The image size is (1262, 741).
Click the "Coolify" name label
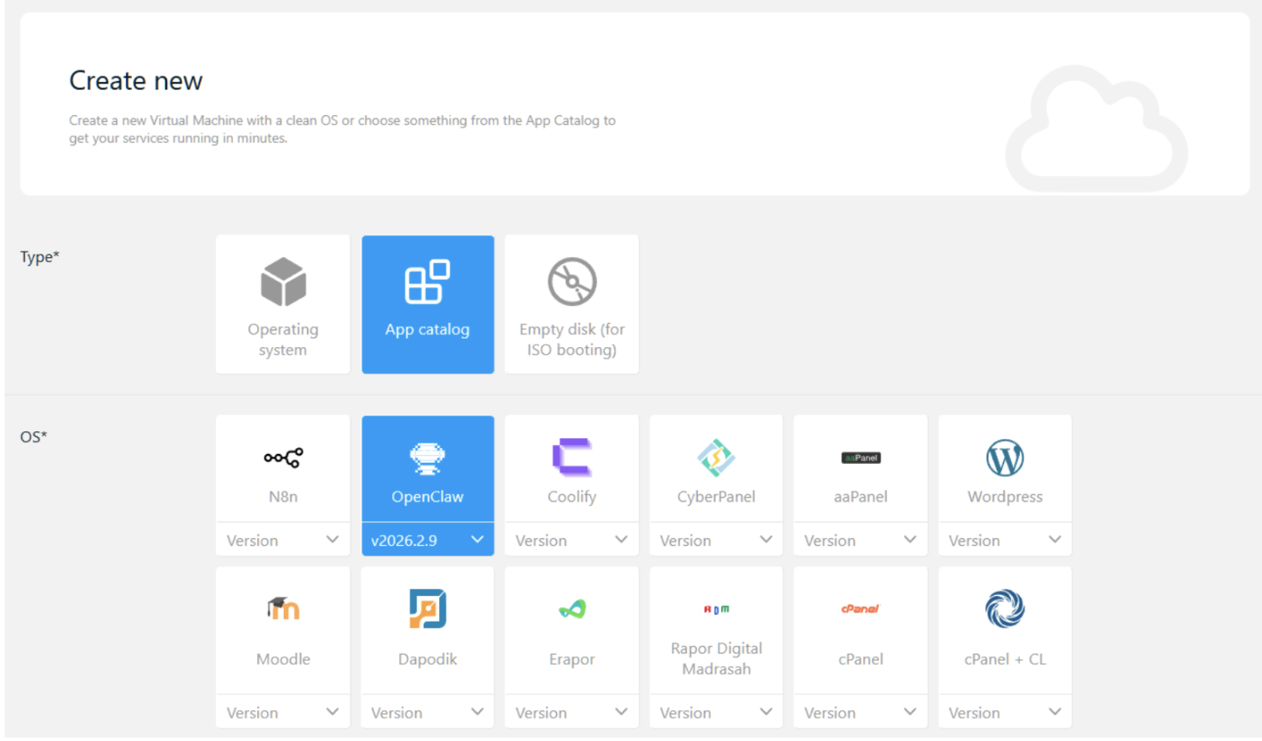tap(572, 497)
